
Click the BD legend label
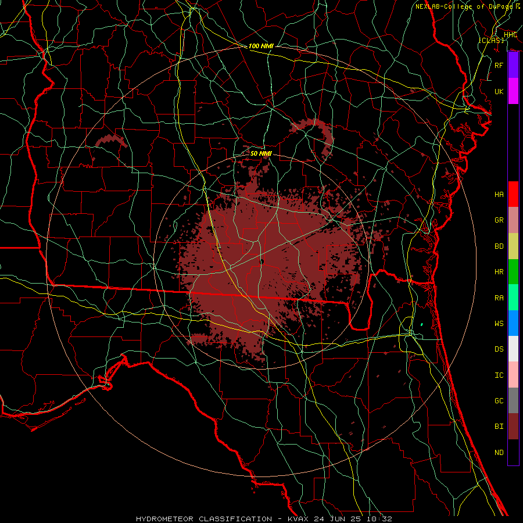coord(499,246)
